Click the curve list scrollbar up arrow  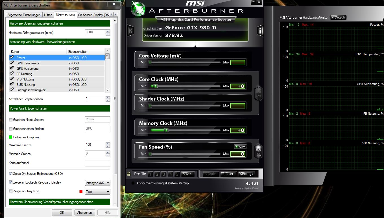107,51
